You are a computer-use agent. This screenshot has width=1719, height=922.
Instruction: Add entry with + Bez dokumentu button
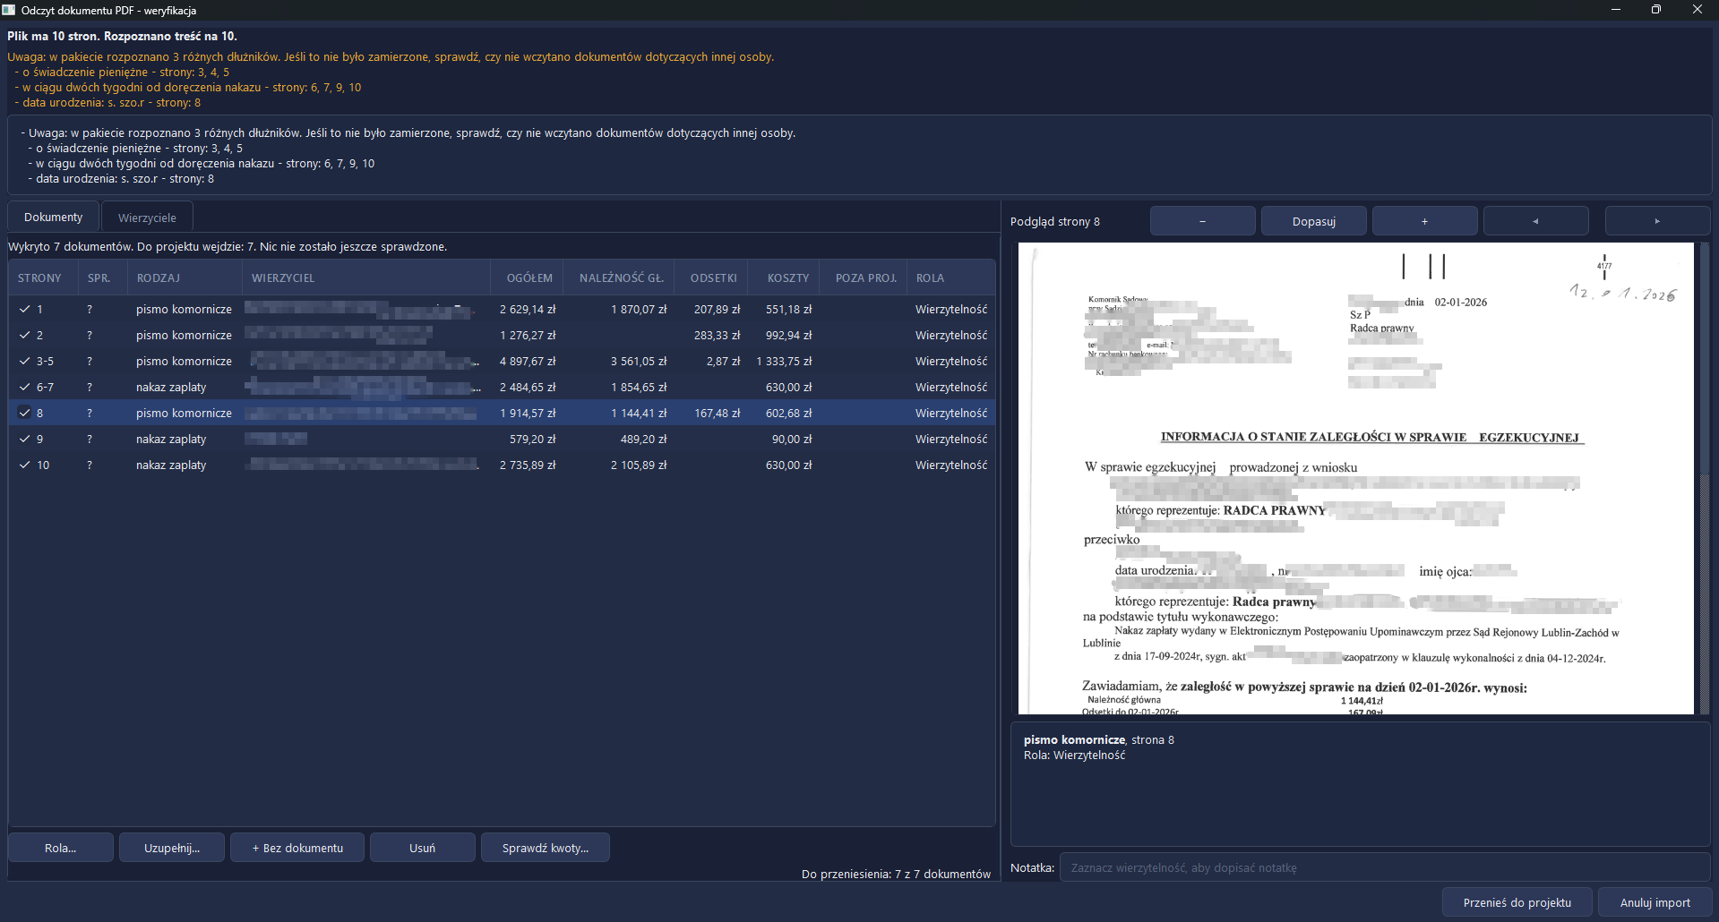click(297, 848)
